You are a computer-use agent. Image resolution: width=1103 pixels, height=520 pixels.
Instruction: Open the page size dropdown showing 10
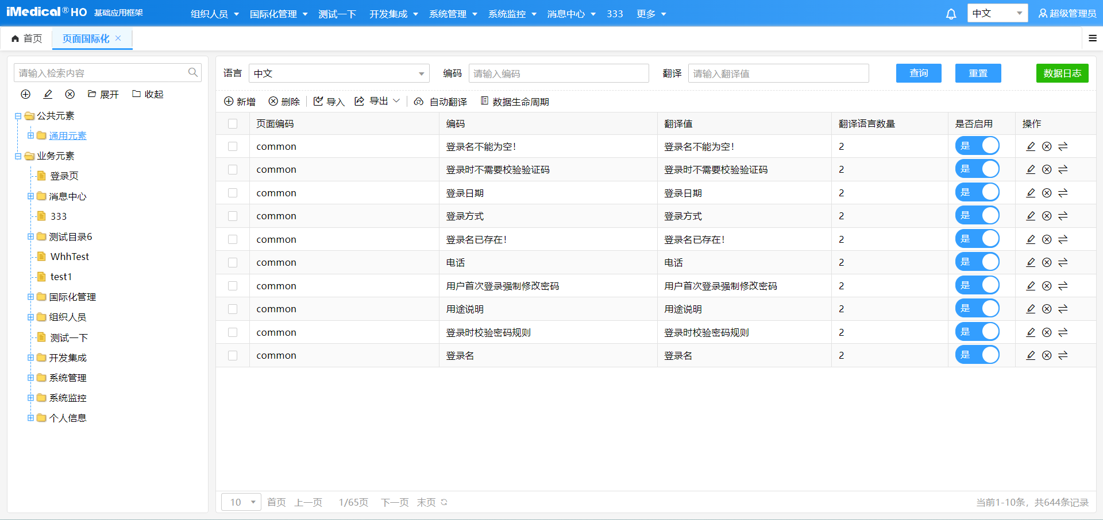pos(241,502)
